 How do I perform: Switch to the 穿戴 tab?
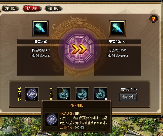pyautogui.click(x=10, y=9)
